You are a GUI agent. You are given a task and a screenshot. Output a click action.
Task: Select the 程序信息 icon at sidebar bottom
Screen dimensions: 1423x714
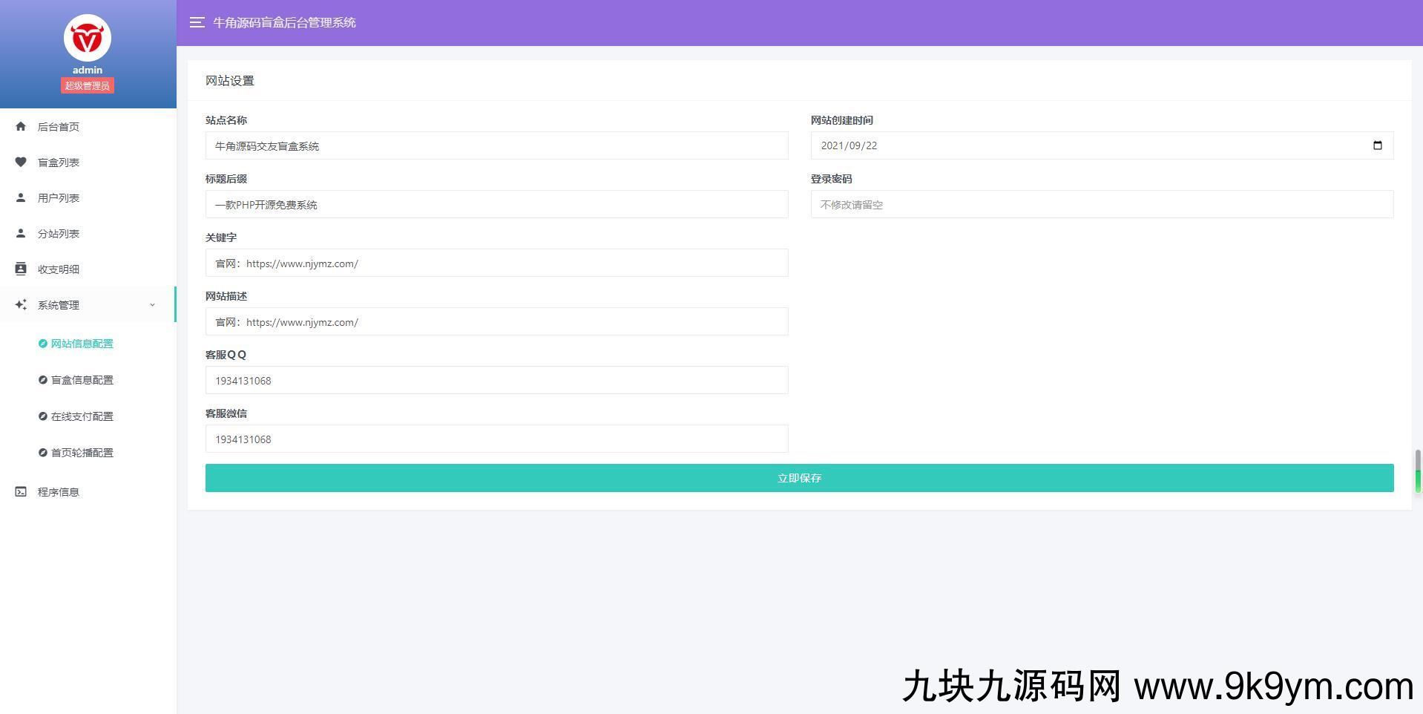tap(21, 491)
